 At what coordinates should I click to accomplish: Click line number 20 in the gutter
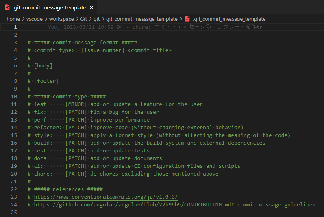pyautogui.click(x=14, y=174)
